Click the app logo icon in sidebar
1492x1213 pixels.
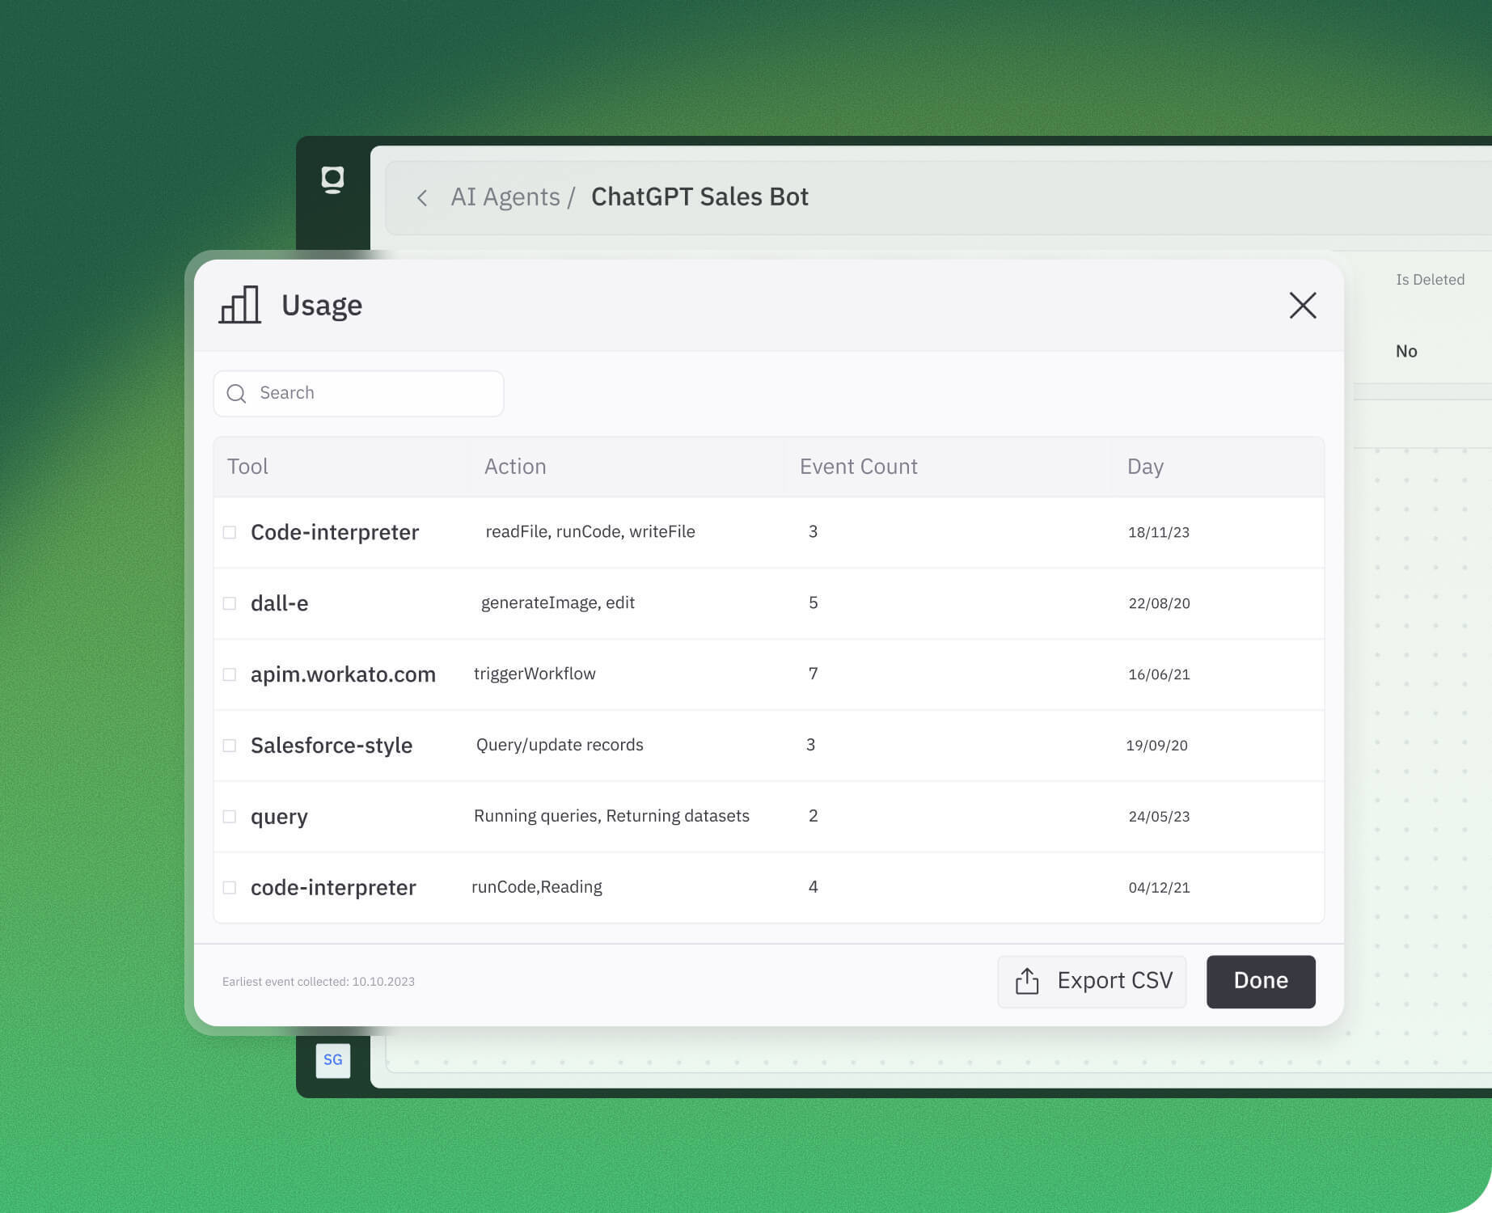[332, 180]
